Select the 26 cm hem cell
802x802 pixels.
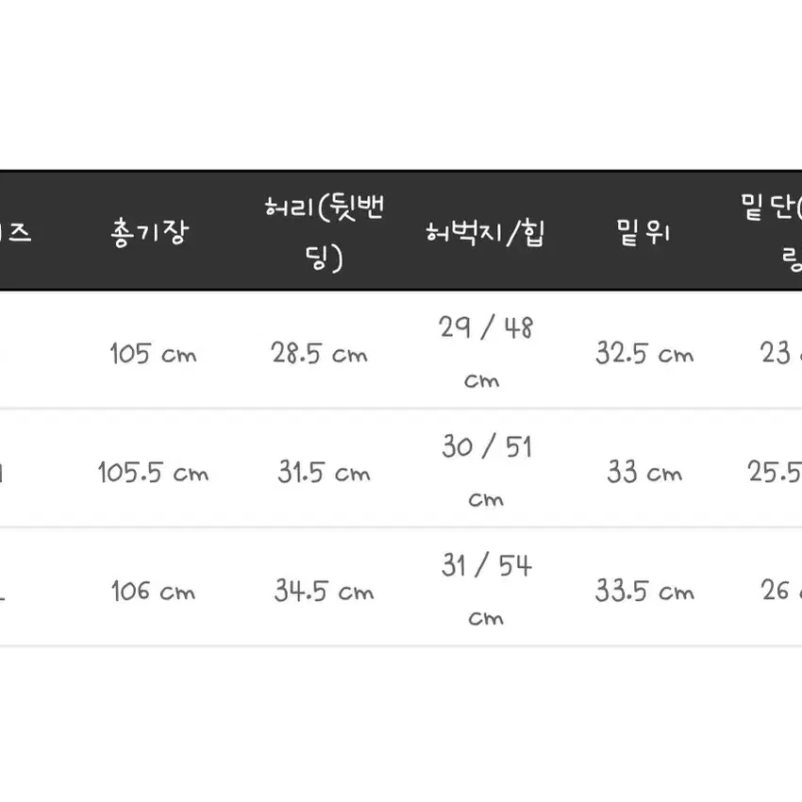780,591
